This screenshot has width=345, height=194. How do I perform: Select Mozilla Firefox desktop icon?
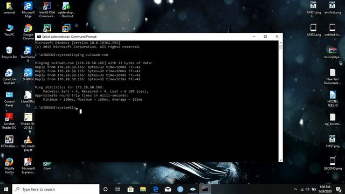9,166
